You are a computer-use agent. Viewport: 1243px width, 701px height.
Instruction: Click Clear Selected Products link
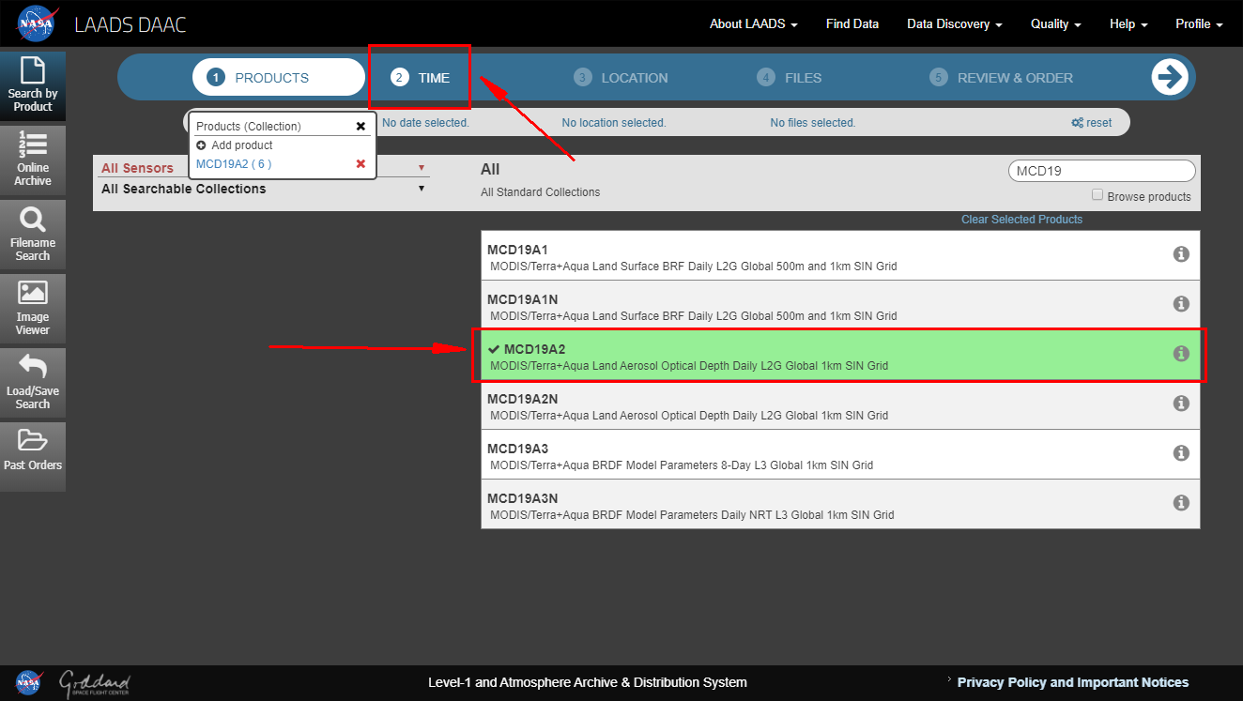[1021, 220]
